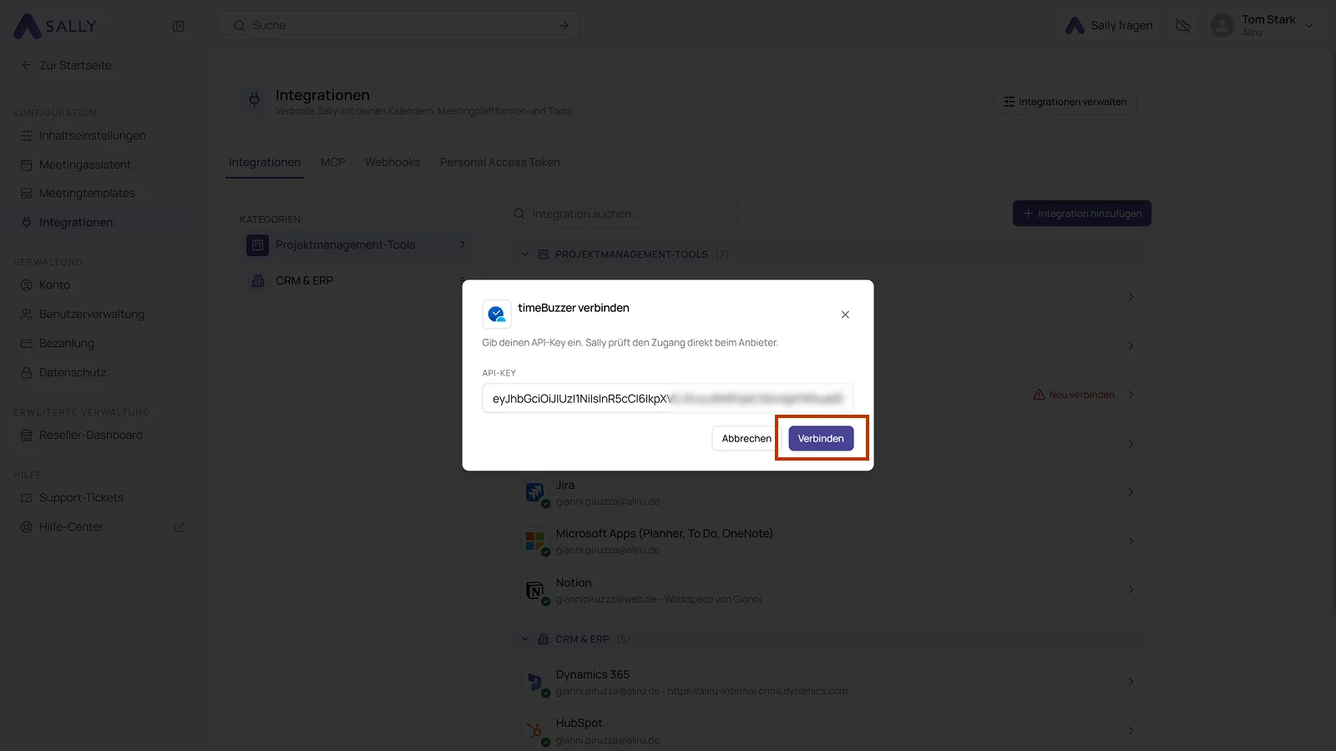Viewport: 1336px width, 751px height.
Task: Close the timeBuzzer verbinden dialog
Action: [845, 315]
